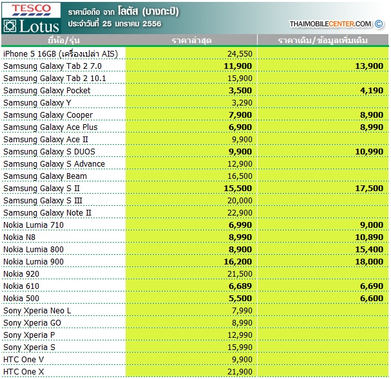Image resolution: width=391 pixels, height=379 pixels.
Task: Select Nokia 500
Action: (21, 298)
